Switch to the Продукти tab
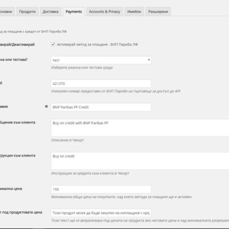 tap(27, 12)
